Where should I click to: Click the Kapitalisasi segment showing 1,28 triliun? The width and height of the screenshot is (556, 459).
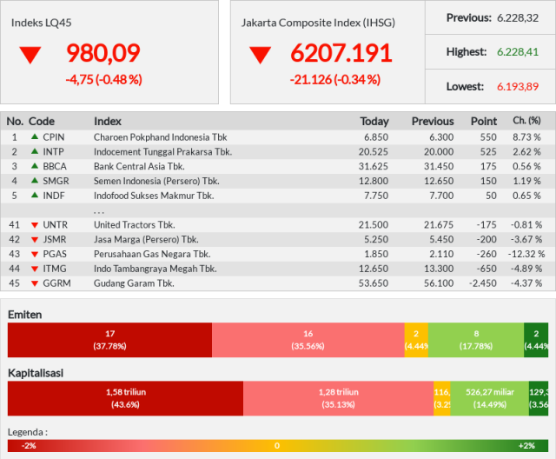coord(338,398)
